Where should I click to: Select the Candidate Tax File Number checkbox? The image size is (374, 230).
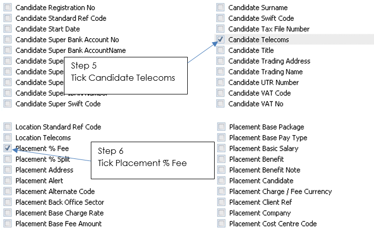pos(220,29)
